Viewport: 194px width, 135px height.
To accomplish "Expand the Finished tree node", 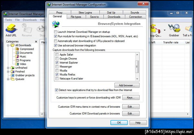I will 8,72.
